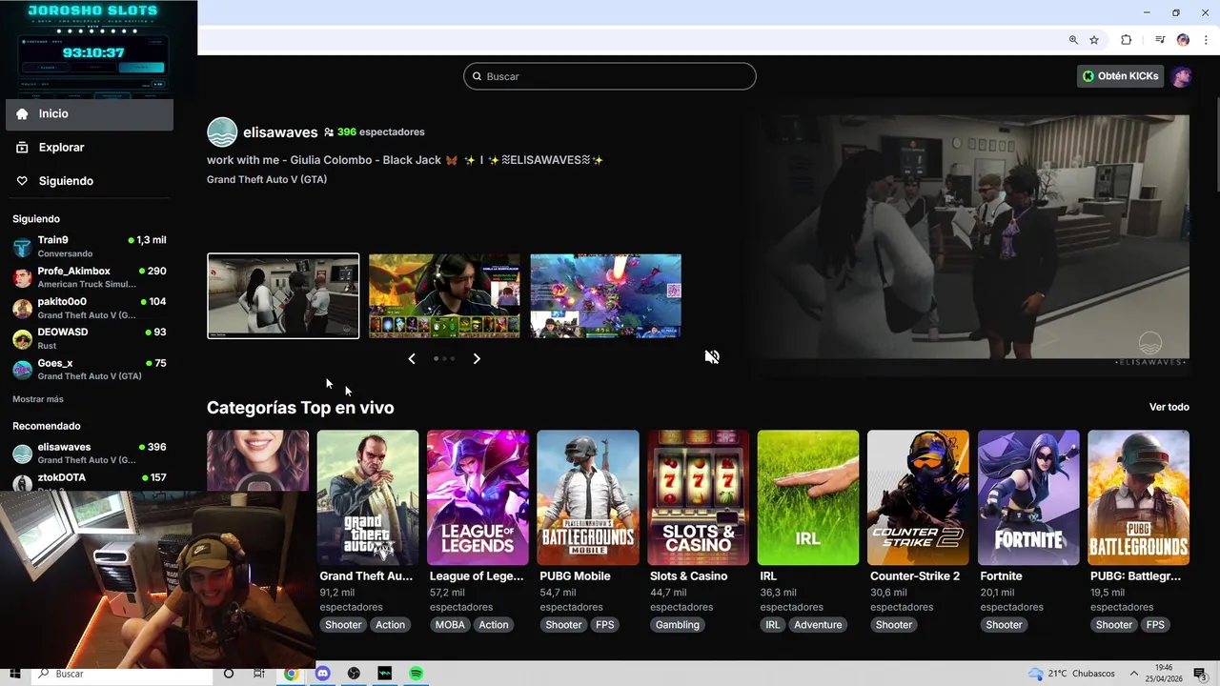Open Profe_Akimbox channel in sidebar
This screenshot has width=1220, height=686.
pos(90,277)
